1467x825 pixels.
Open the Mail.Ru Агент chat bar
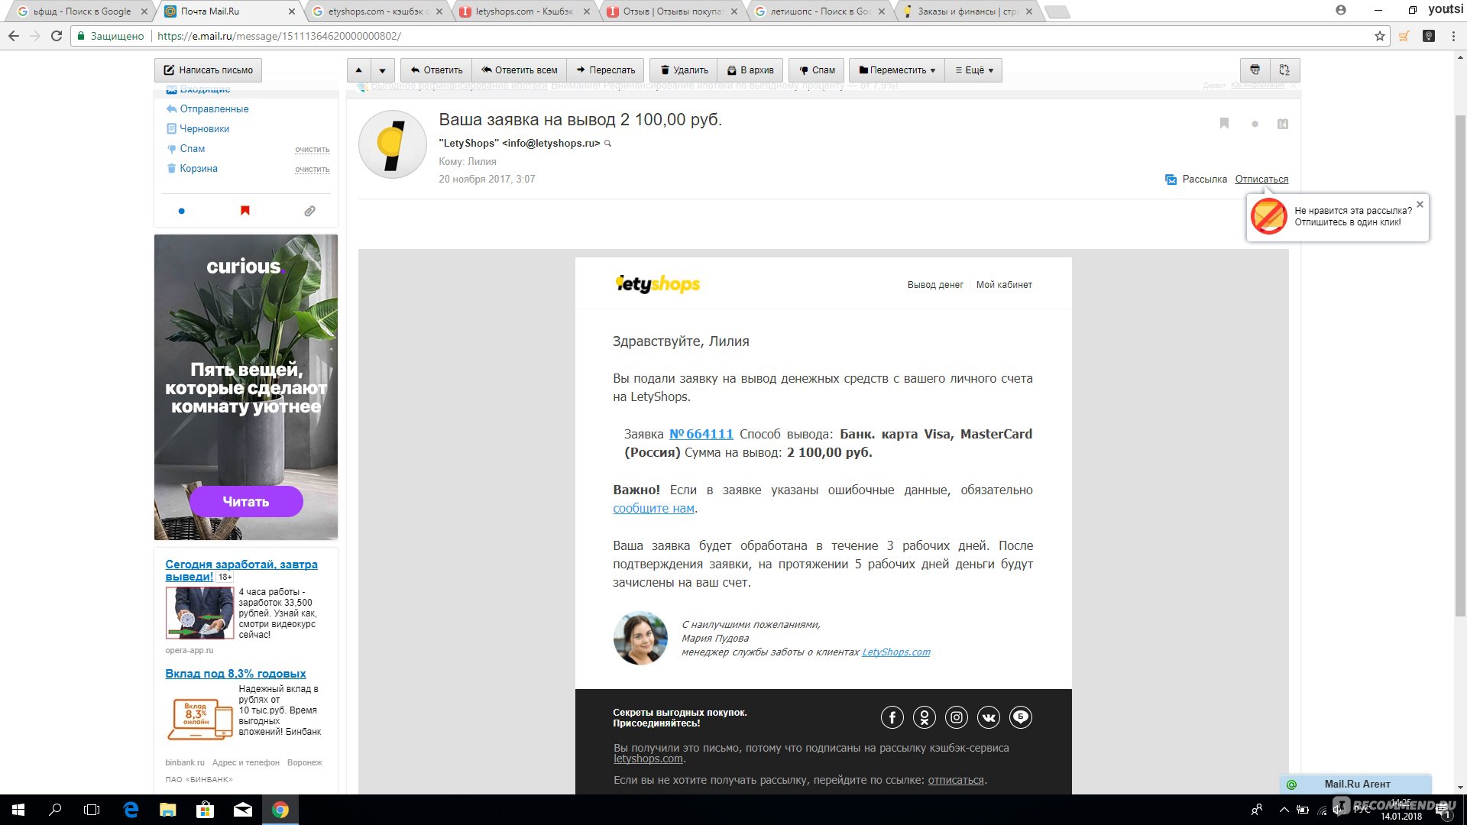(x=1355, y=785)
